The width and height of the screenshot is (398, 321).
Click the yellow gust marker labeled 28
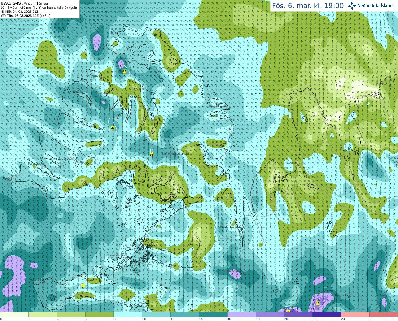point(125,71)
